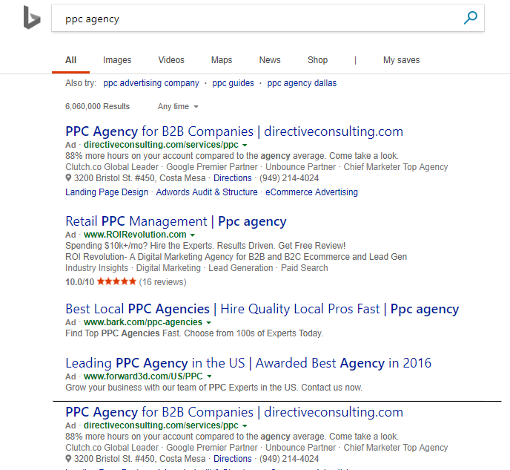Expand arrow next to www.ROIRevolution.com
This screenshot has width=510, height=470.
(x=193, y=235)
